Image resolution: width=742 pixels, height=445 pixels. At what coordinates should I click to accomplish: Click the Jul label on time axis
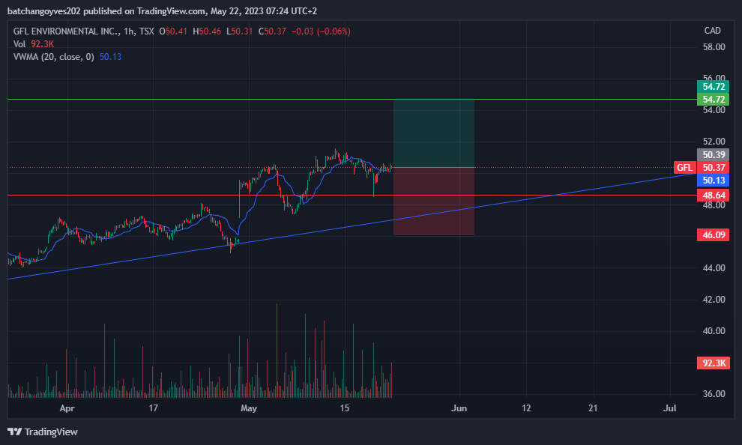click(669, 408)
